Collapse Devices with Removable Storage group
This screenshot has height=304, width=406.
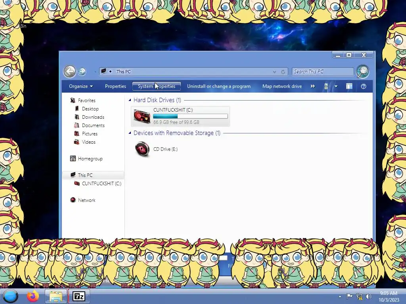pos(130,133)
